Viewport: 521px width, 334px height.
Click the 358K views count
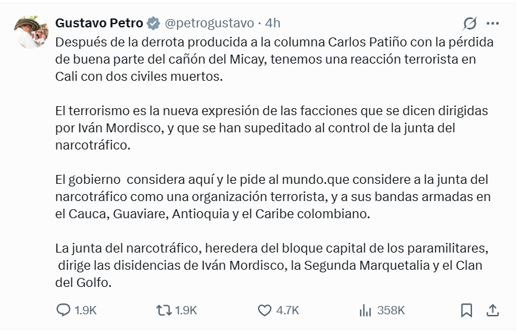[x=391, y=310]
